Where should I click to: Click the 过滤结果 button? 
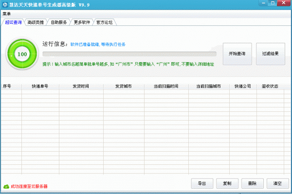[x=271, y=54]
